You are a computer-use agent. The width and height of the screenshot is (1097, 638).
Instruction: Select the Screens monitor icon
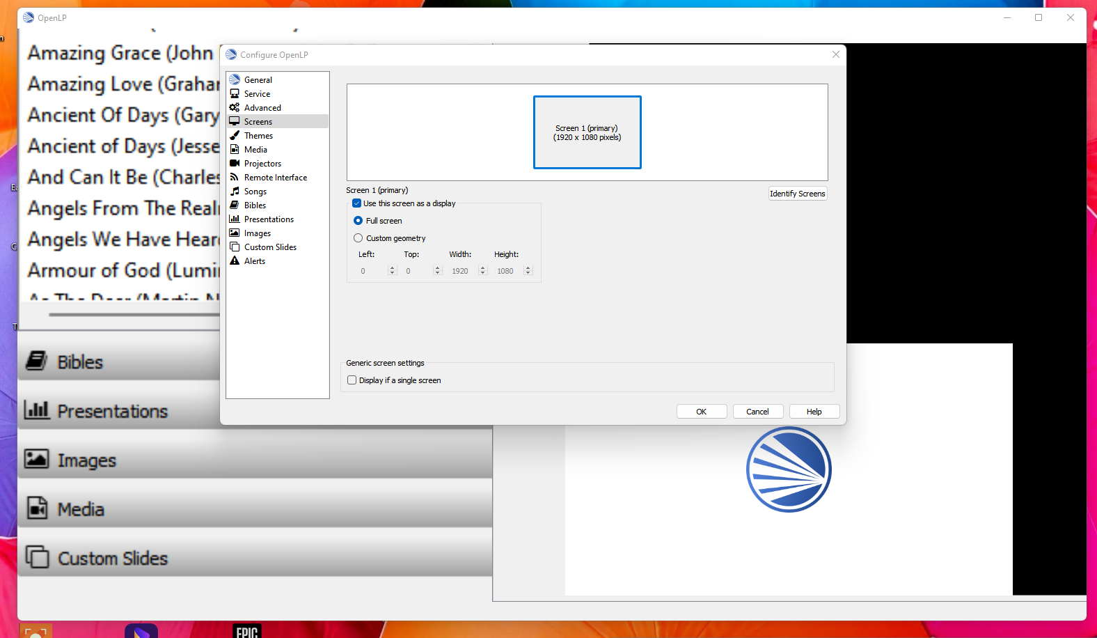235,121
